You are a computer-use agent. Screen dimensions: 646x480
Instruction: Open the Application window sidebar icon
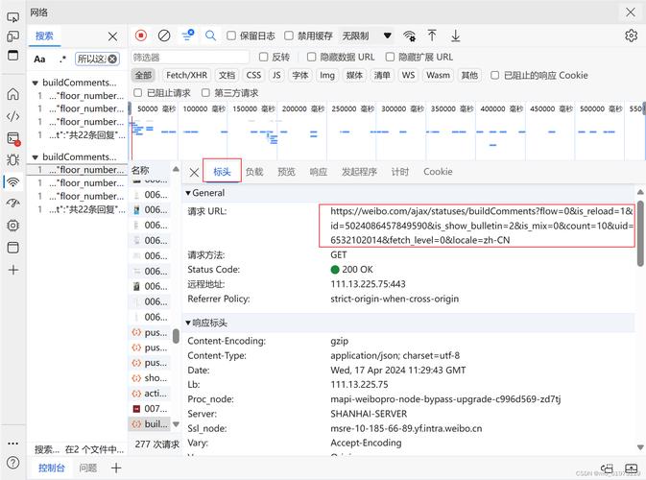point(12,248)
